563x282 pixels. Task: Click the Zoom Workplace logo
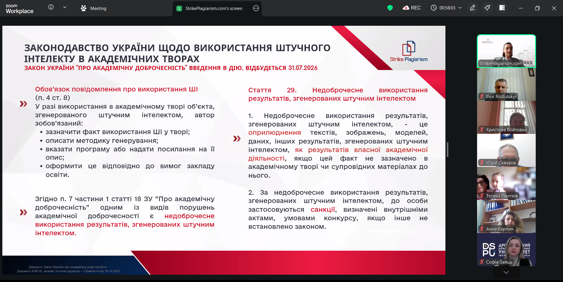click(19, 9)
